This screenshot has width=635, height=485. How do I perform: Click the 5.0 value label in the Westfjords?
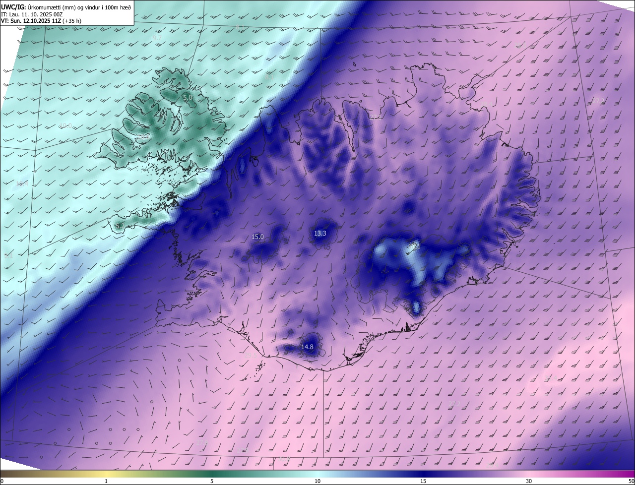[x=188, y=98]
